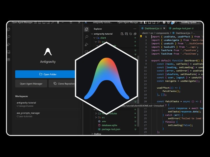This screenshot has height=157, width=210.
Task: Open the Explorer more actions (…) menu
Action: [x=135, y=29]
